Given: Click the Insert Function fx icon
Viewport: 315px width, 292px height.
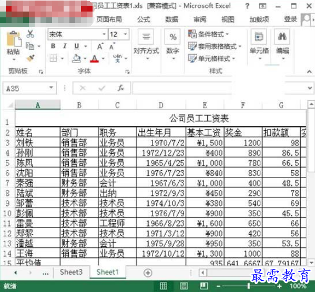Looking at the screenshot, I should point(121,88).
